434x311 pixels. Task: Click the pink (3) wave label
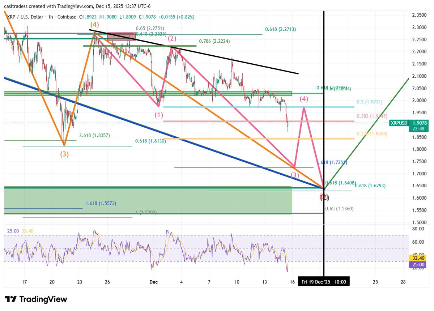[x=295, y=175]
